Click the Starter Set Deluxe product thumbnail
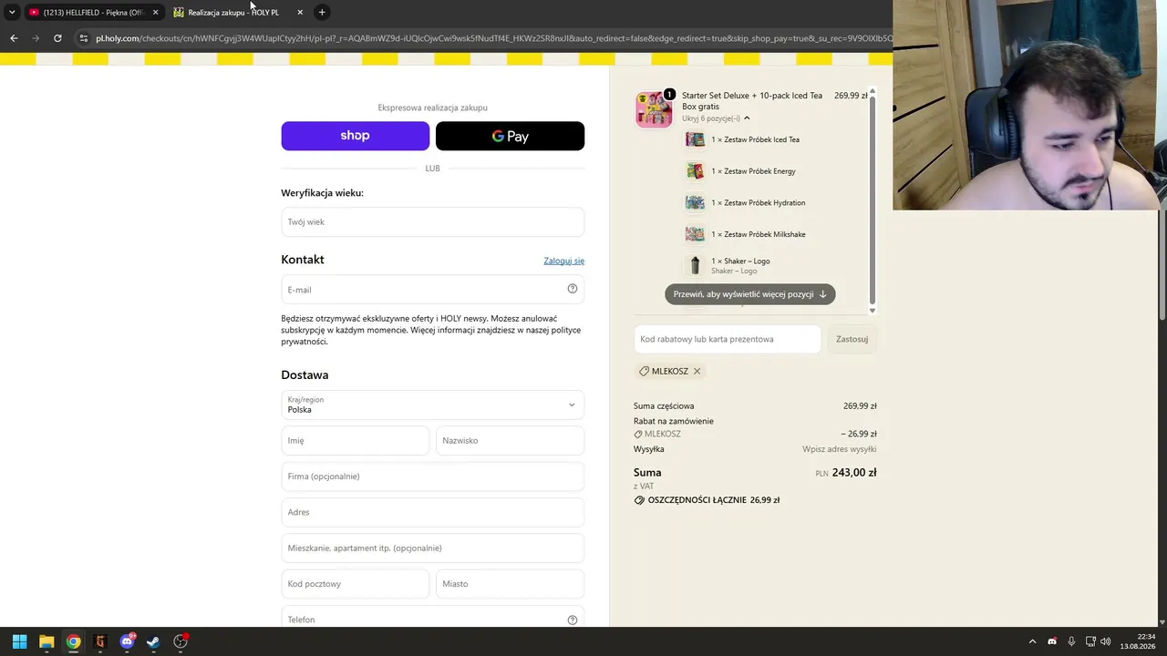Image resolution: width=1167 pixels, height=656 pixels. (x=653, y=109)
